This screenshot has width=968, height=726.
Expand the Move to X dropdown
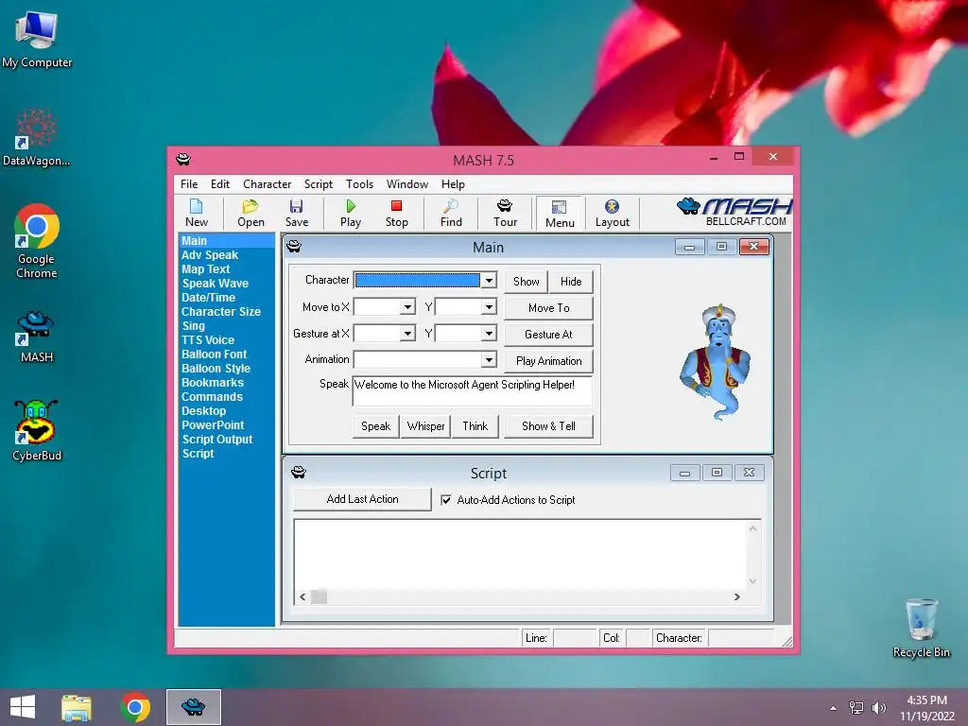[407, 307]
